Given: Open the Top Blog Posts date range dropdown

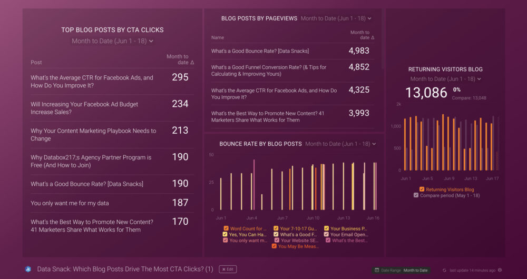Looking at the screenshot, I should coord(151,41).
